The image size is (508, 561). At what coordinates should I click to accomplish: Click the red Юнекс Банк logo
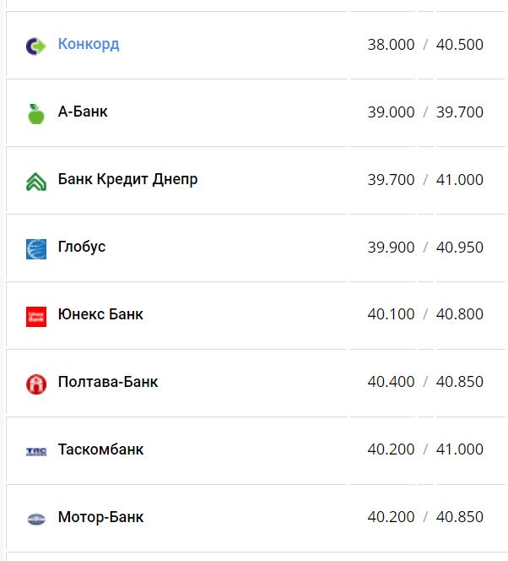coord(36,316)
